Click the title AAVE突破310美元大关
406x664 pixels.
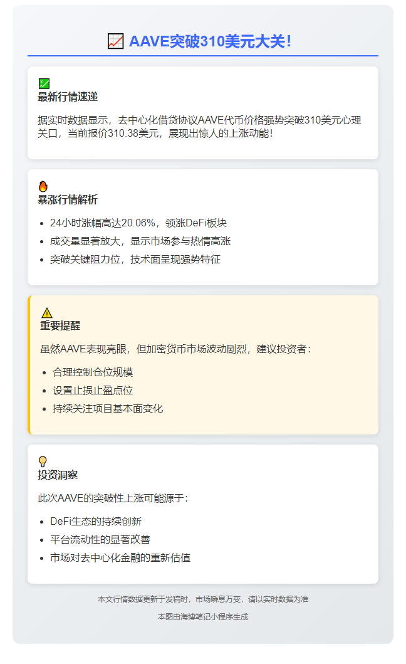click(210, 41)
